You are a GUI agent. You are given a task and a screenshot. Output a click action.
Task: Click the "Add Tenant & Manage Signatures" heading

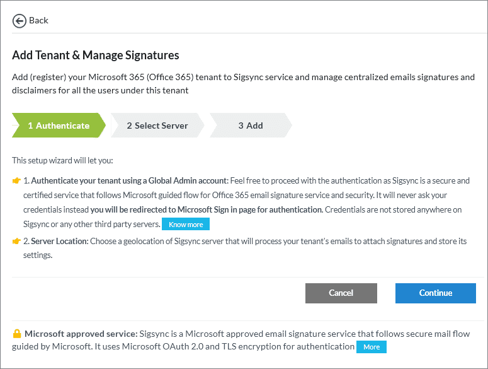[96, 56]
